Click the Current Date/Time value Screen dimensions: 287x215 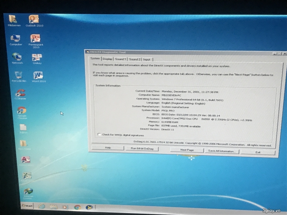(x=190, y=92)
